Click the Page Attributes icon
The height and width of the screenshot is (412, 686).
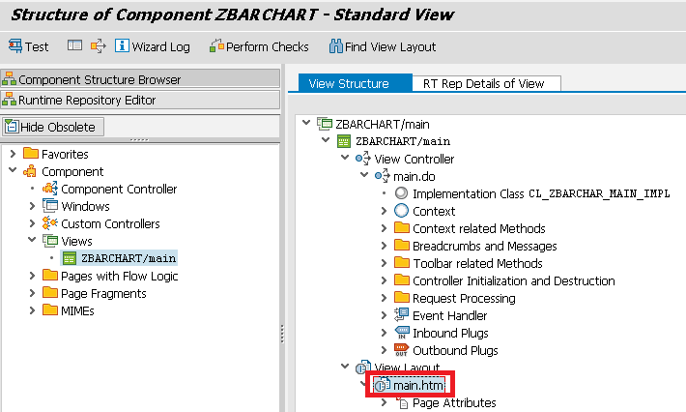pyautogui.click(x=402, y=402)
